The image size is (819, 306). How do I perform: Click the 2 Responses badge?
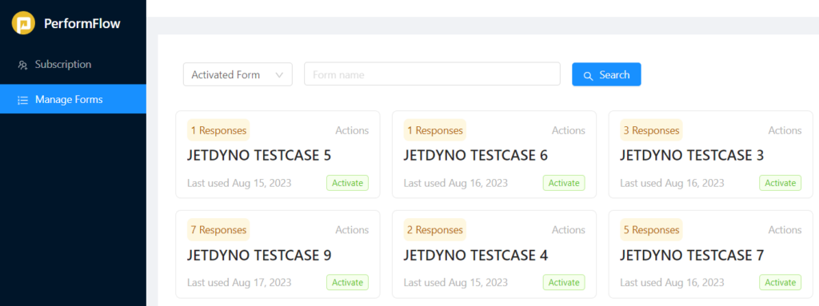tap(435, 230)
